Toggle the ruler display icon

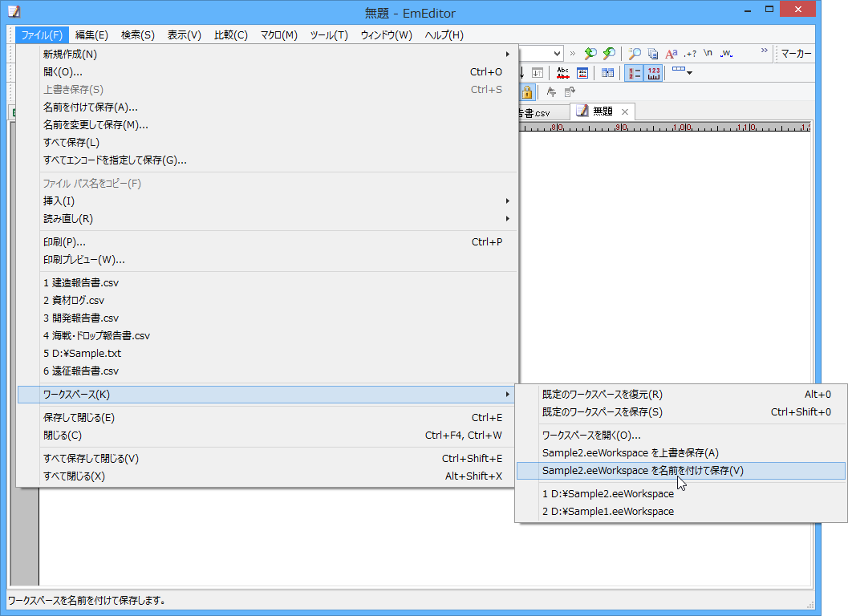653,73
